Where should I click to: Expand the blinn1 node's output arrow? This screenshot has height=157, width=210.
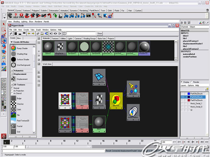104,132
